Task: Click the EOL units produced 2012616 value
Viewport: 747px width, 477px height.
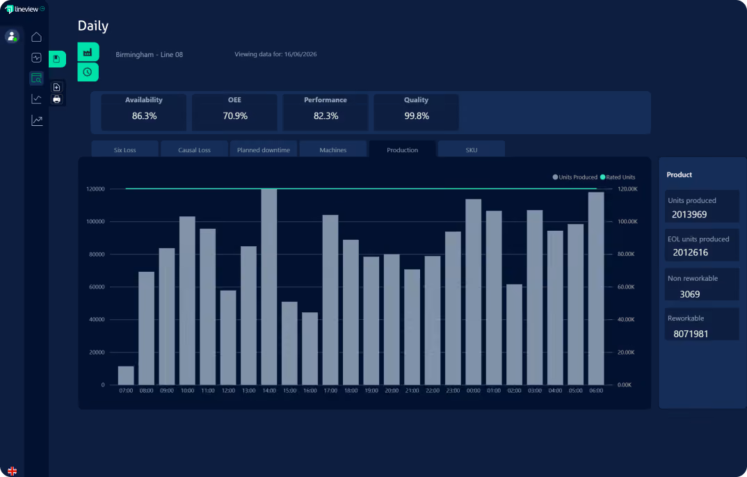Action: click(x=690, y=252)
